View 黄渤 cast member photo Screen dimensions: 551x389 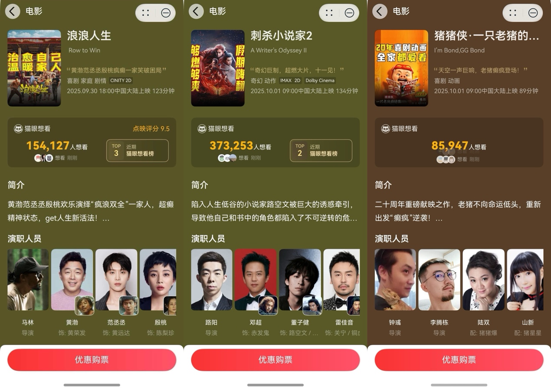(72, 280)
